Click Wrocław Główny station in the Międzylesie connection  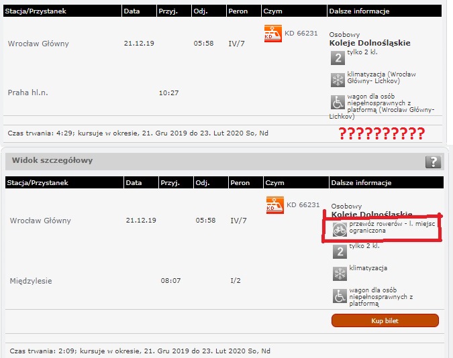pyautogui.click(x=40, y=221)
